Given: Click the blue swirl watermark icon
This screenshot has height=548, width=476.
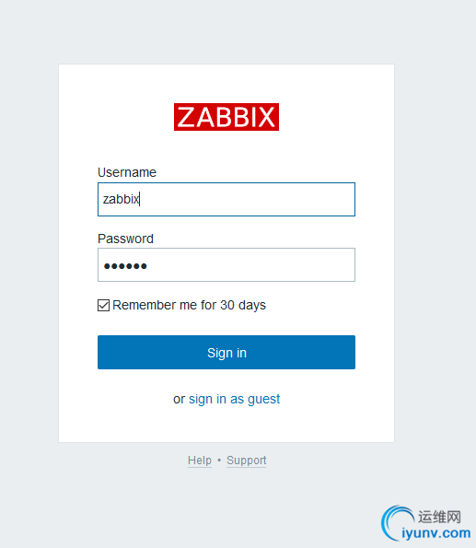Looking at the screenshot, I should (398, 523).
